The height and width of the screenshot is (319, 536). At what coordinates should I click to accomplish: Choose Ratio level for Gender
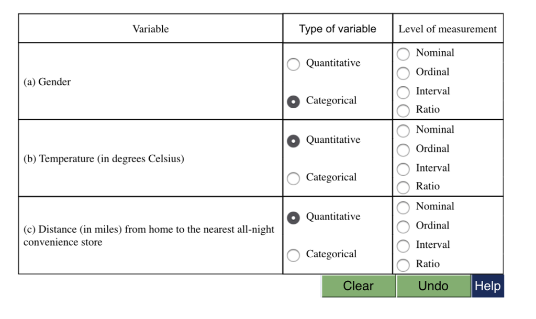coord(404,111)
